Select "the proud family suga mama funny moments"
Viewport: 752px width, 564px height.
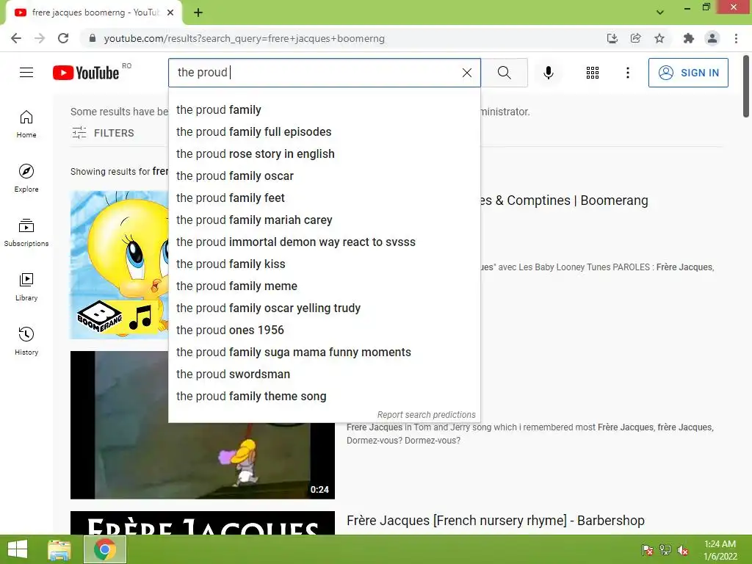tap(324, 352)
